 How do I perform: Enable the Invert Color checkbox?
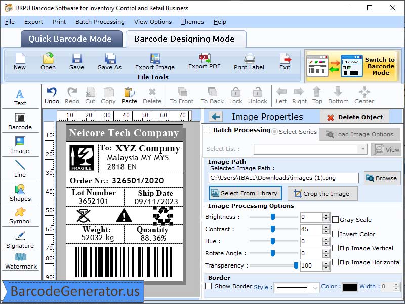pyautogui.click(x=335, y=234)
